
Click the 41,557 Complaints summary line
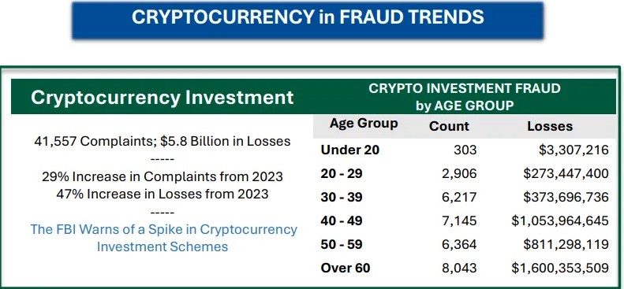coord(163,141)
